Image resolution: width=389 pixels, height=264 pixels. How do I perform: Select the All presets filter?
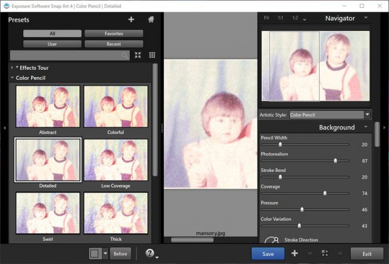[x=52, y=34]
